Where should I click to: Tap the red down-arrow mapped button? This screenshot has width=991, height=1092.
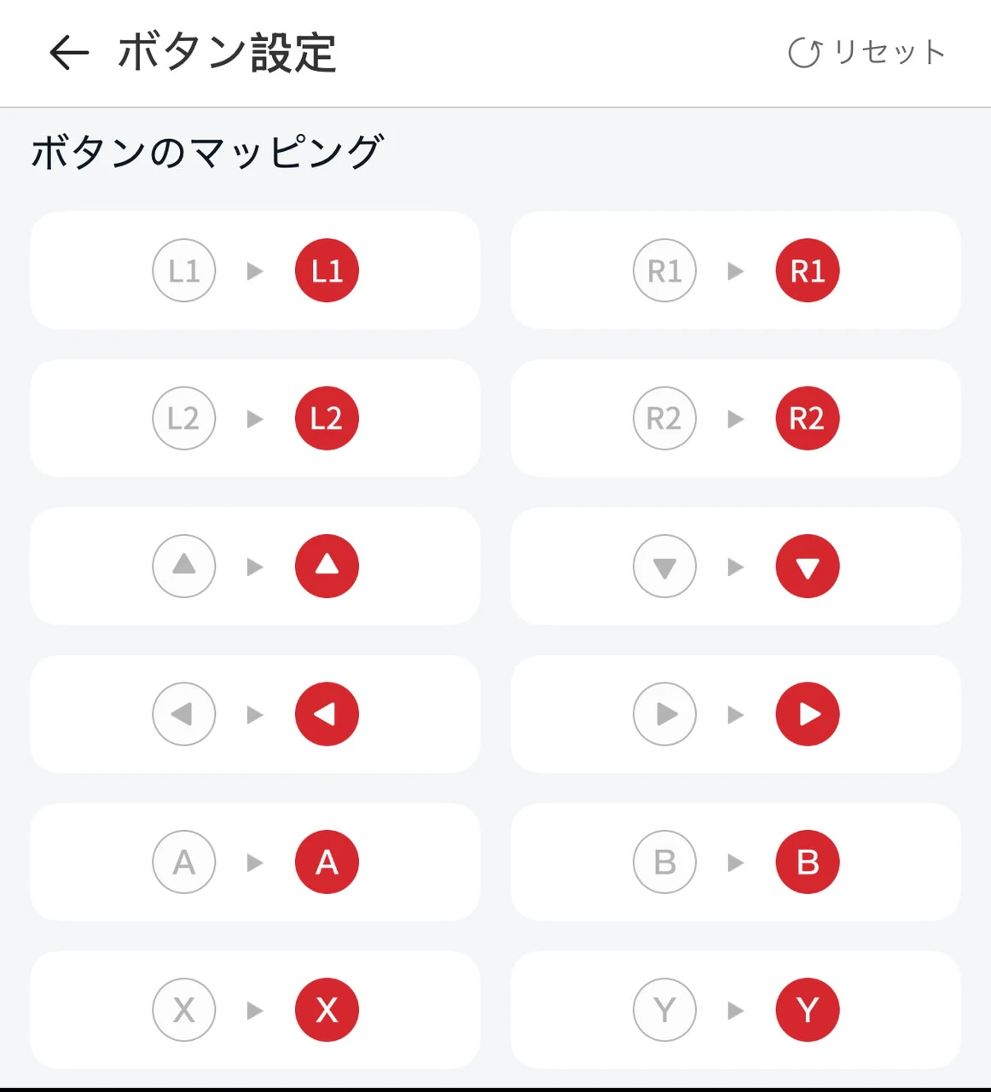(x=807, y=566)
